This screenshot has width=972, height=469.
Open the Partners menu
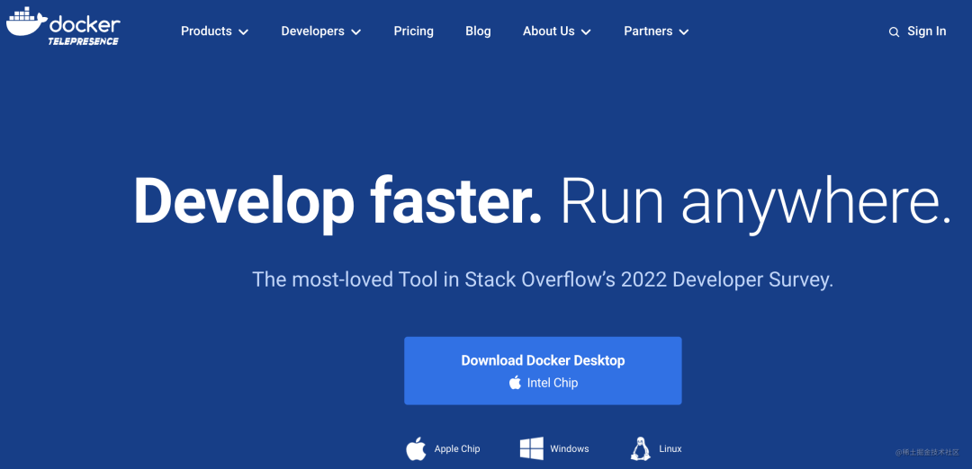[x=656, y=31]
